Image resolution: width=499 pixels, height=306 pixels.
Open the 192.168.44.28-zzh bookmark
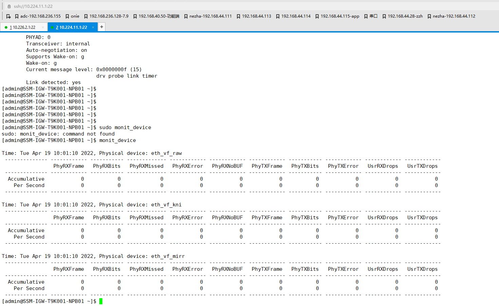point(402,16)
